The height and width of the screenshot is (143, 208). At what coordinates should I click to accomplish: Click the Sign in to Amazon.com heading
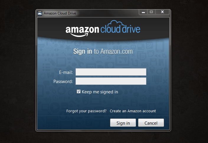(x=103, y=52)
